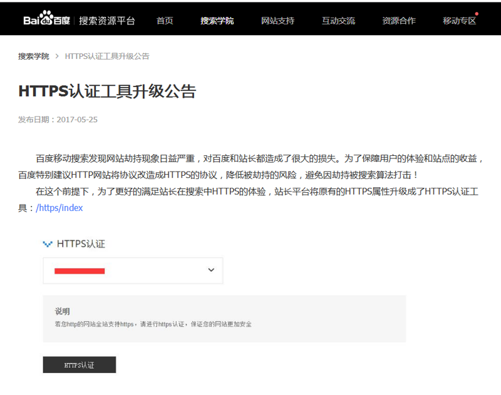The height and width of the screenshot is (395, 501).
Task: Open the /https/index link
Action: coord(59,208)
